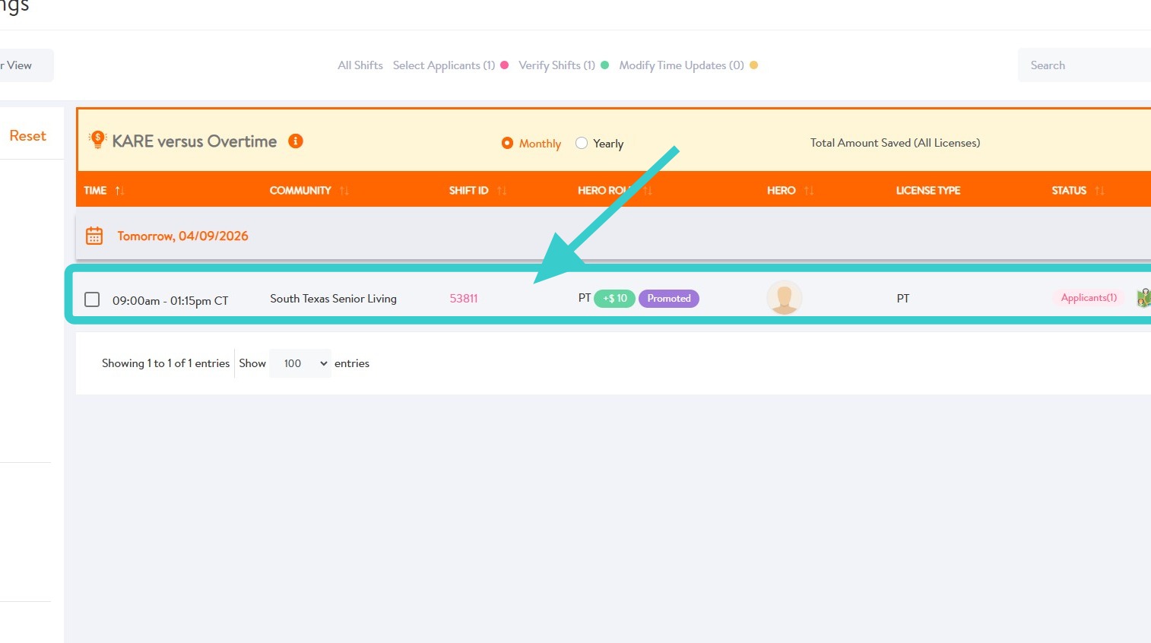The image size is (1151, 643).
Task: Click the Reset filters link
Action: pos(27,135)
